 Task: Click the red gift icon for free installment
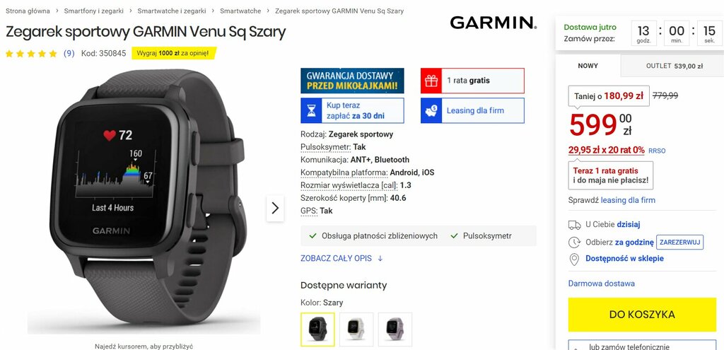tap(431, 81)
